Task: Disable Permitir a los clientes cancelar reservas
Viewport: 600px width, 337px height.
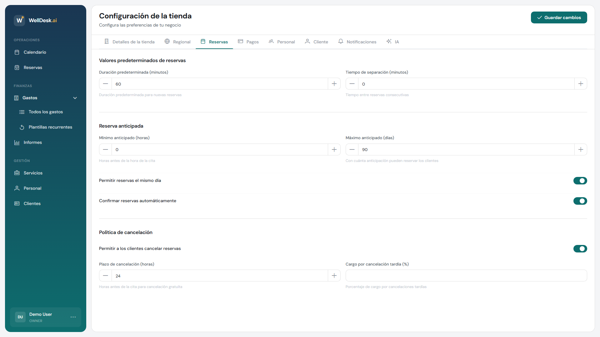Action: pyautogui.click(x=580, y=249)
